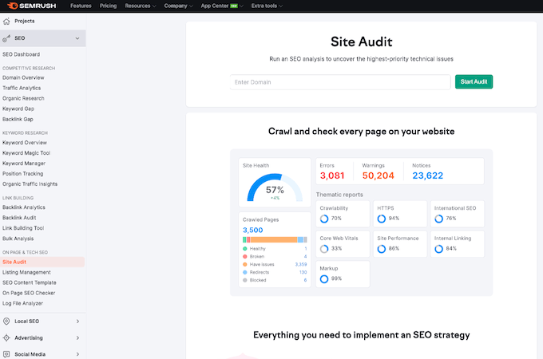The height and width of the screenshot is (359, 543).
Task: Expand the Advertising section chevron
Action: (x=77, y=338)
